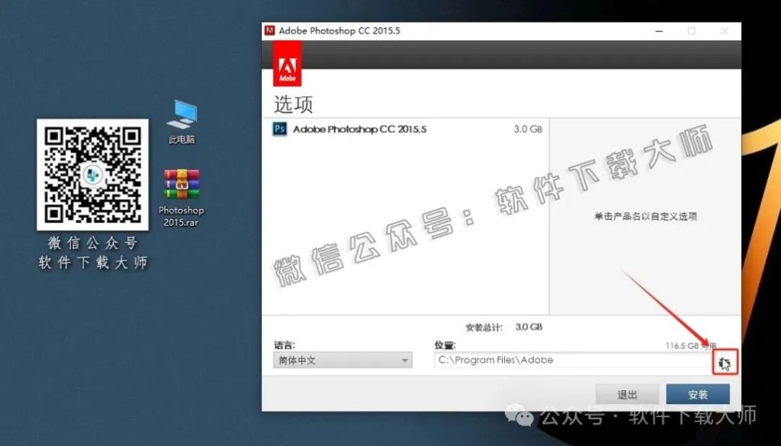Click the 单击产品名以自定义选项 panel text
Image resolution: width=781 pixels, height=446 pixels.
(x=644, y=216)
